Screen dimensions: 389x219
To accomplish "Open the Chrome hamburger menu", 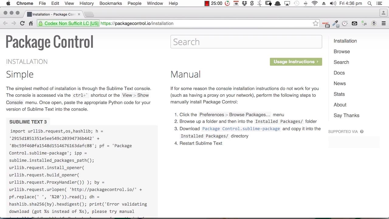I will coord(384,23).
